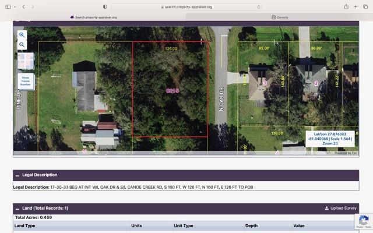Select the Search.property-appraiser.org tab
Screen dimensions: 373x233
click(x=93, y=17)
